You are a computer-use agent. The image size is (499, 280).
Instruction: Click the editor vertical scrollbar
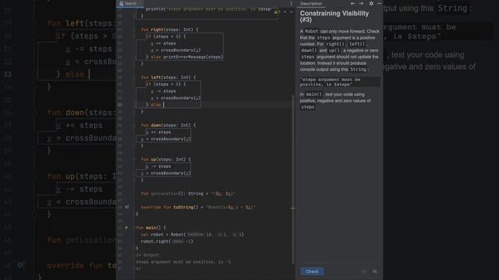tap(293, 180)
